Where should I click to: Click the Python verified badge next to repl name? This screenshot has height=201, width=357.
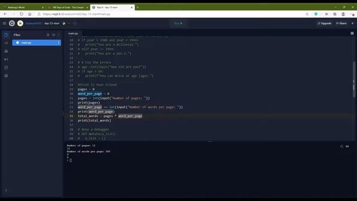(64, 23)
